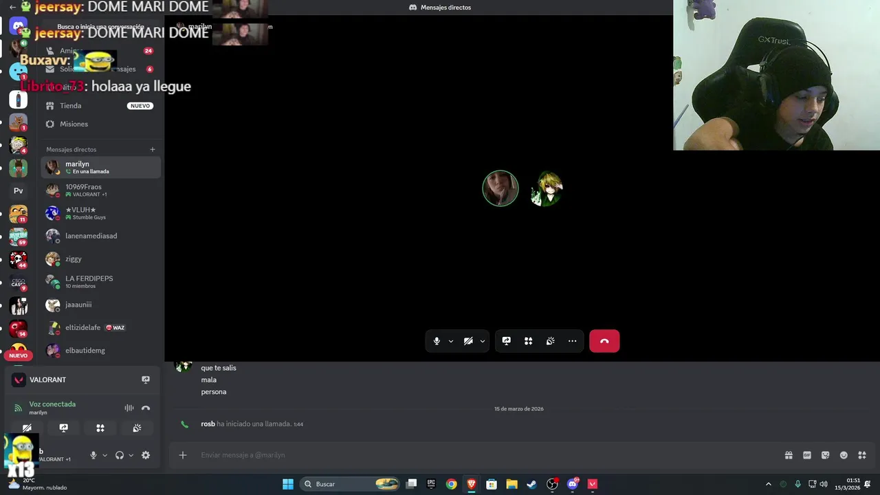Click the 'que te salis' message
This screenshot has width=880, height=495.
(x=219, y=368)
